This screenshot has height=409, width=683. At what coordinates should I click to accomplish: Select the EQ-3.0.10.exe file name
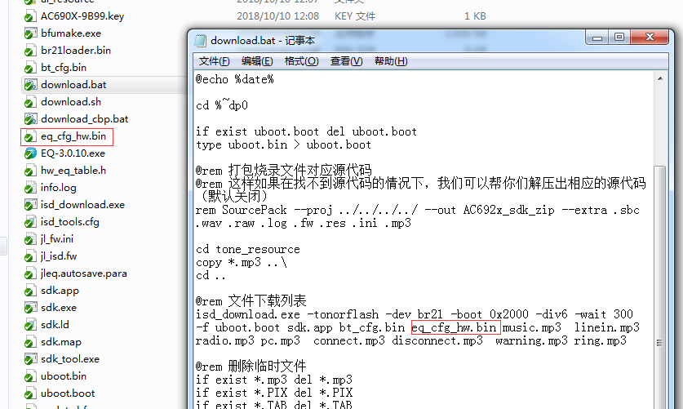[x=73, y=153]
